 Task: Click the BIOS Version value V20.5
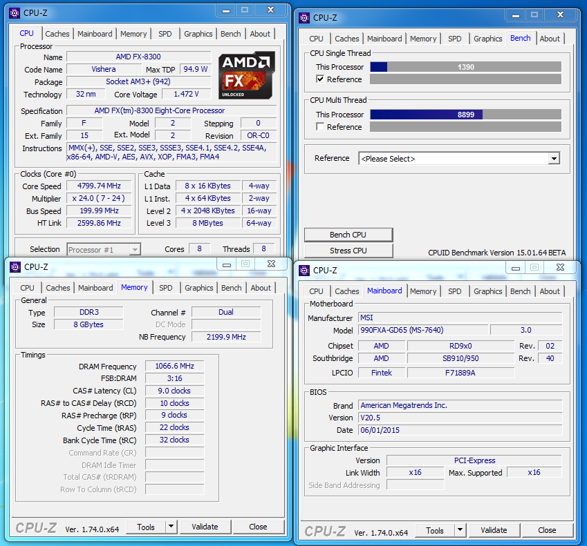(460, 418)
